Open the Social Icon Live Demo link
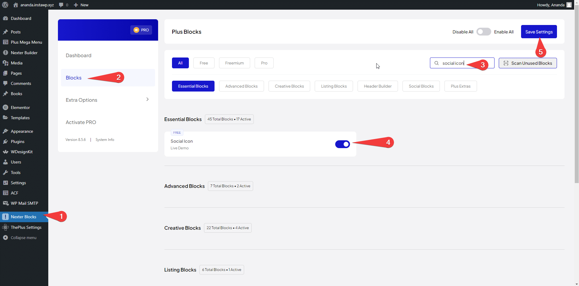 click(179, 148)
